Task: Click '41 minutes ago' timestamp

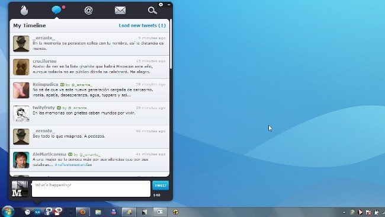Action: point(151,154)
